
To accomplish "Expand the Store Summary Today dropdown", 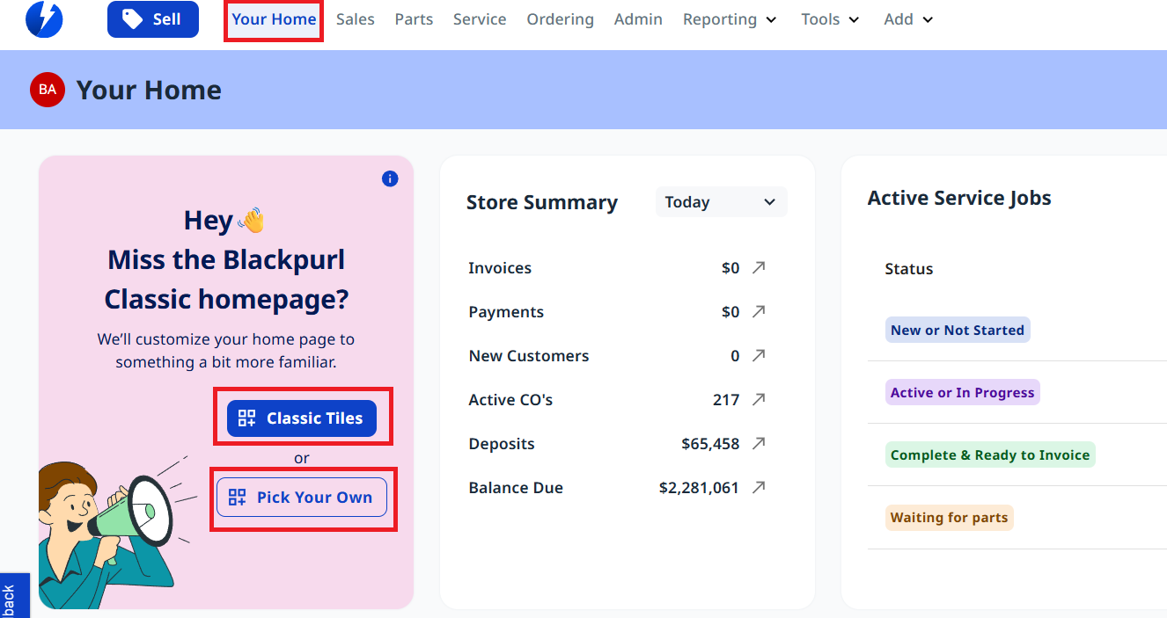I will click(x=721, y=202).
